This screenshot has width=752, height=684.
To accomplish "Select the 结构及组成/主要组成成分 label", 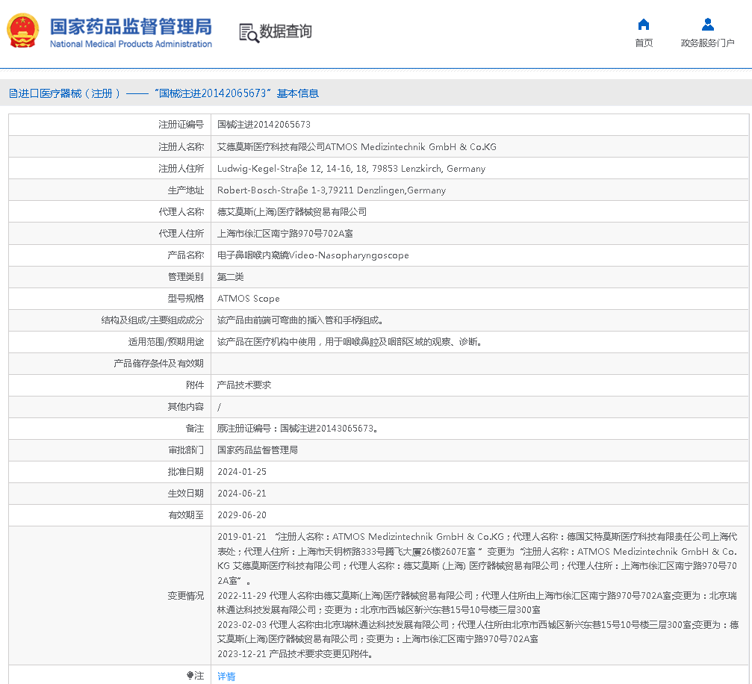I will click(152, 320).
